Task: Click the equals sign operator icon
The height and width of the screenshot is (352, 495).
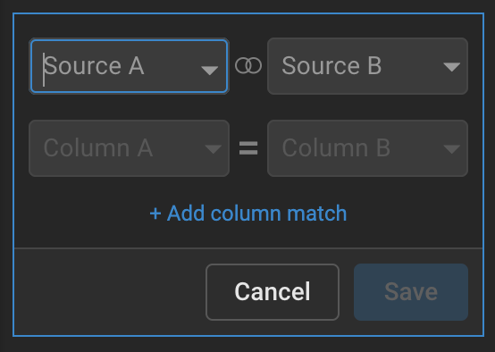Action: pyautogui.click(x=248, y=148)
